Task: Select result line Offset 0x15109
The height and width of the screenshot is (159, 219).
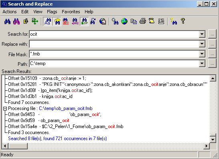Action: 47,78
